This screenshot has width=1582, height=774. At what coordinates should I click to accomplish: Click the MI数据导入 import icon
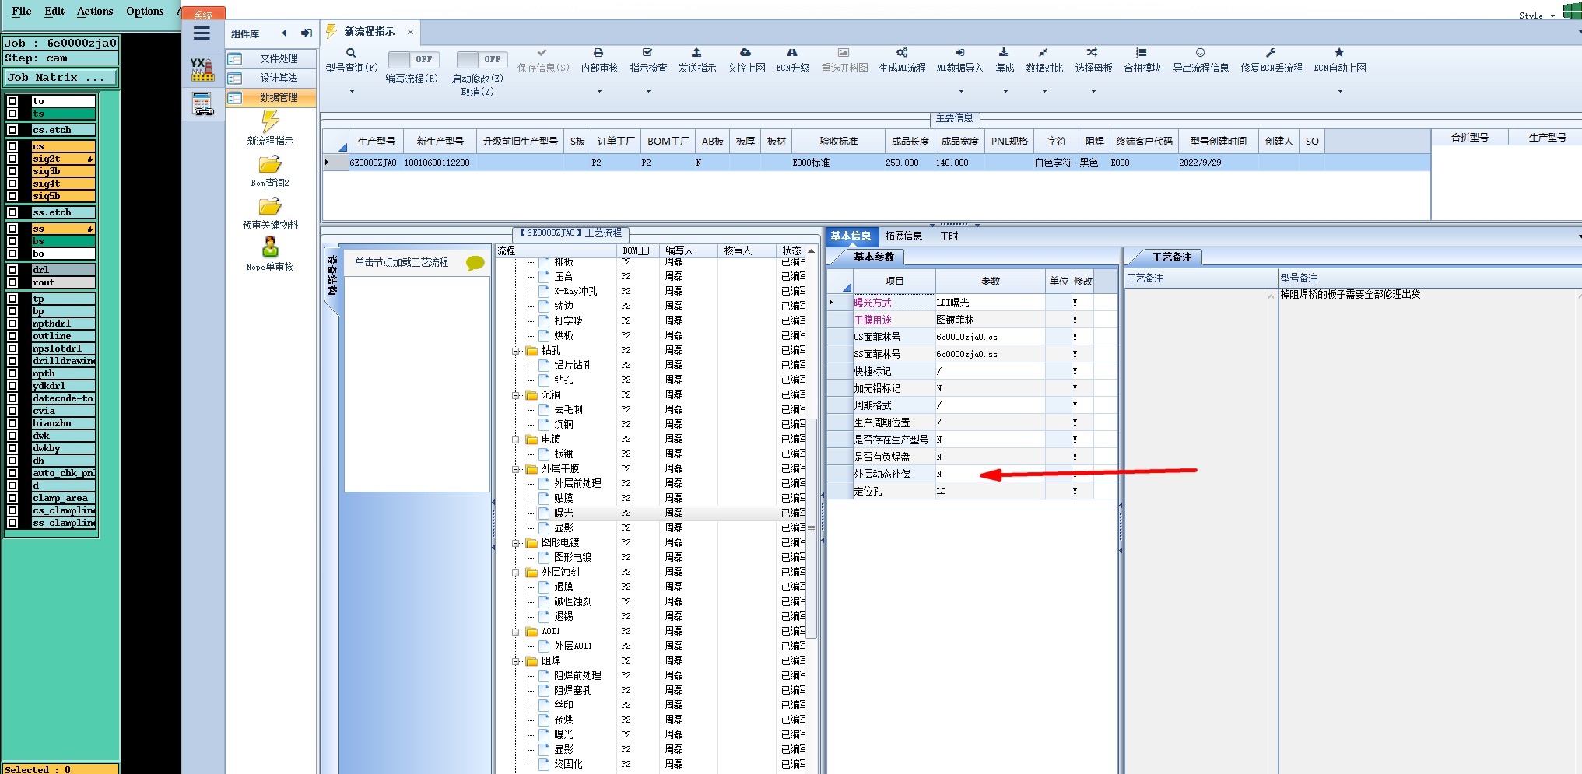click(x=960, y=53)
